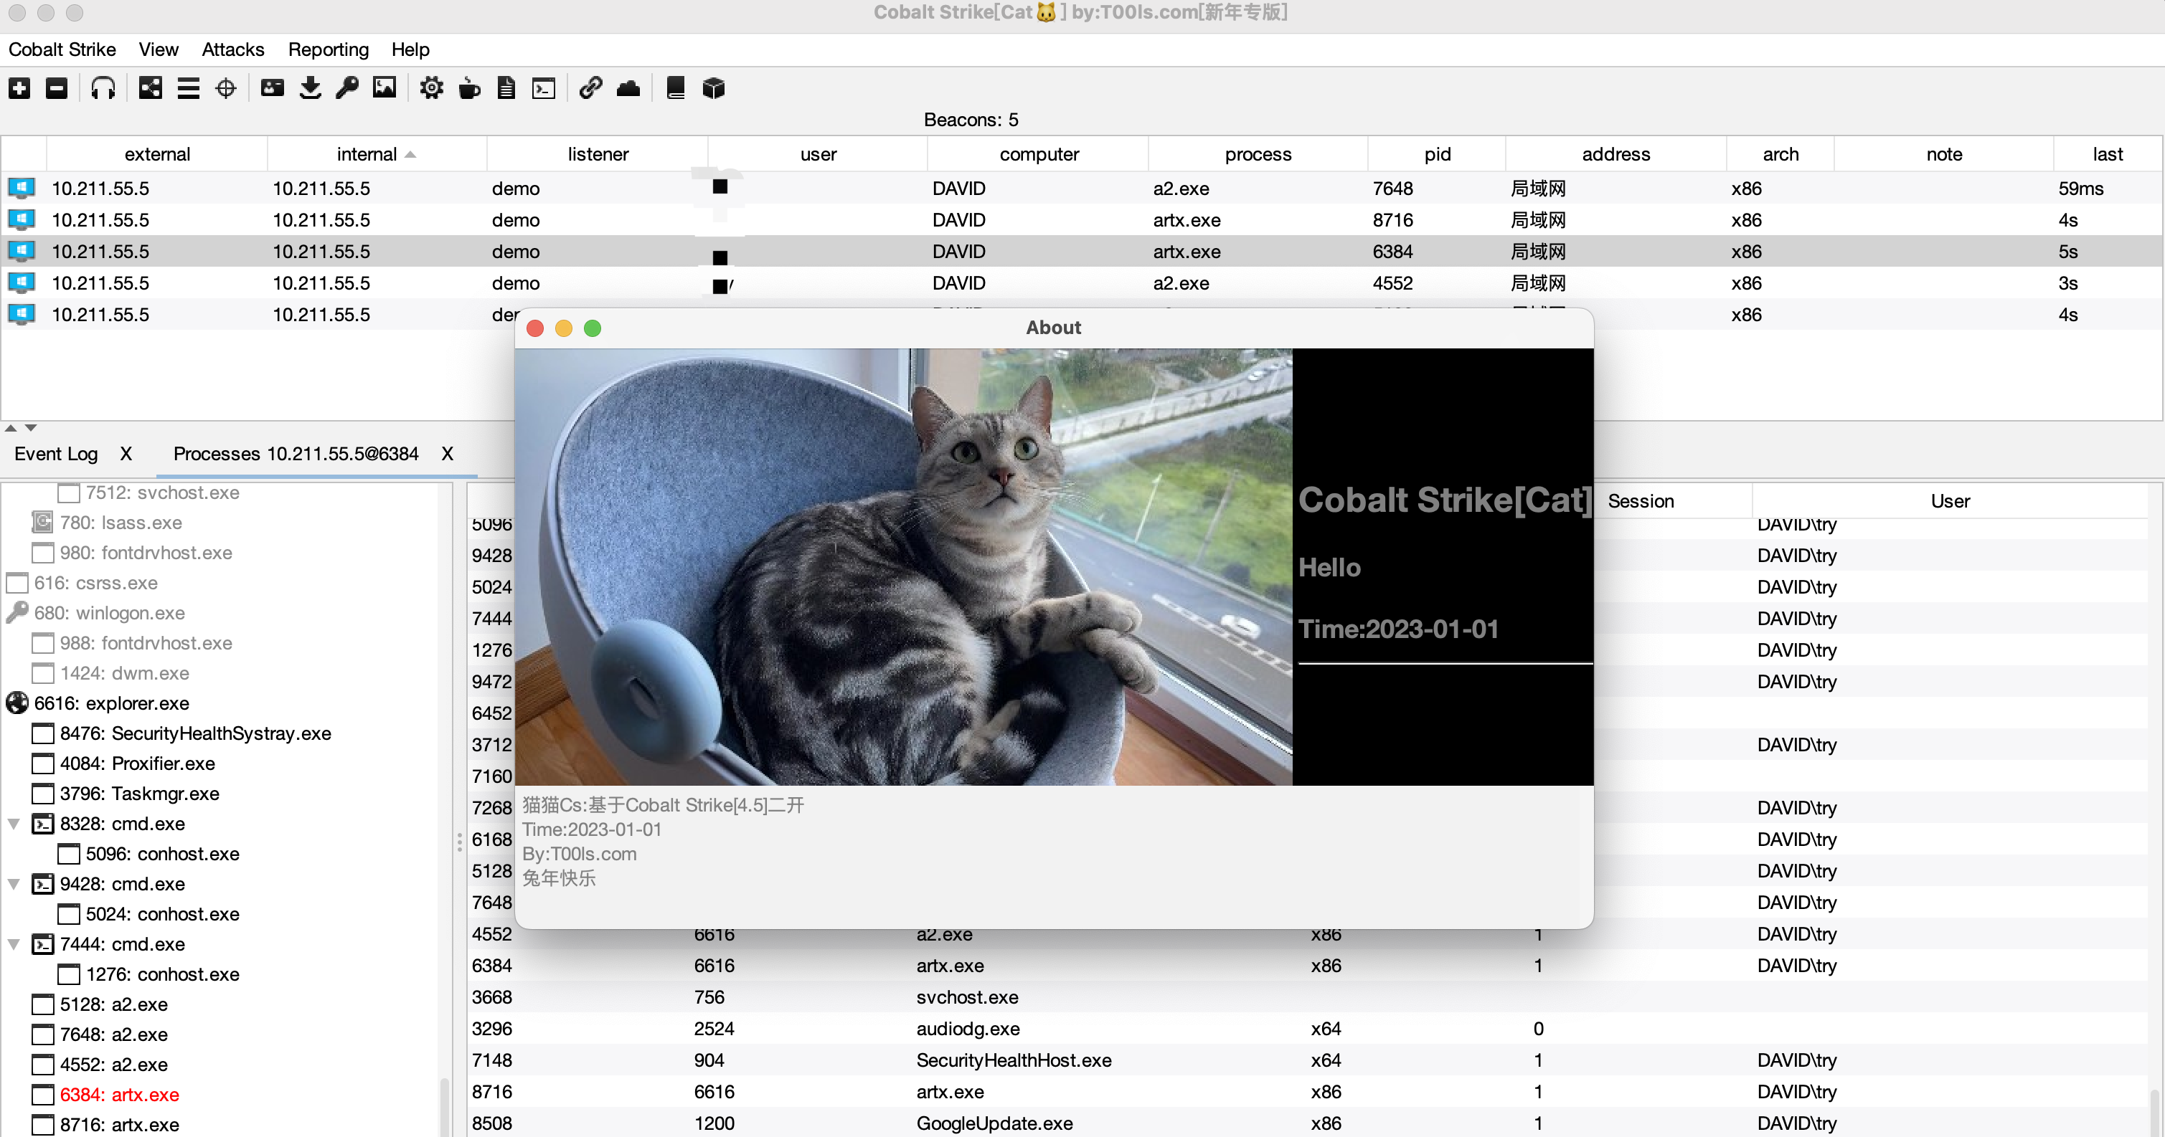
Task: Open credentials via the ID card icon
Action: (x=273, y=88)
